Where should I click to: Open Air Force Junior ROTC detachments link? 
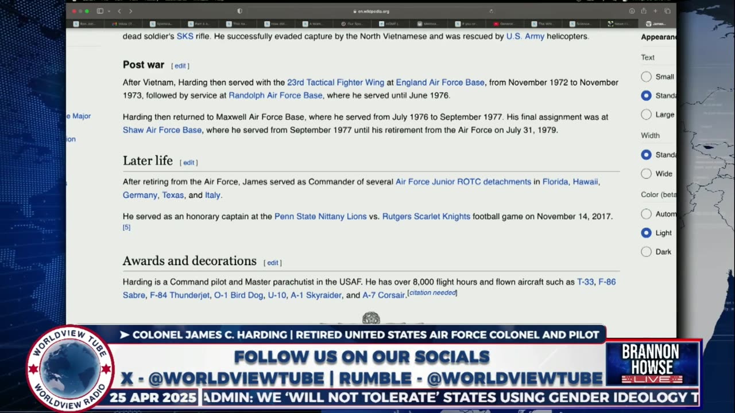[463, 182]
